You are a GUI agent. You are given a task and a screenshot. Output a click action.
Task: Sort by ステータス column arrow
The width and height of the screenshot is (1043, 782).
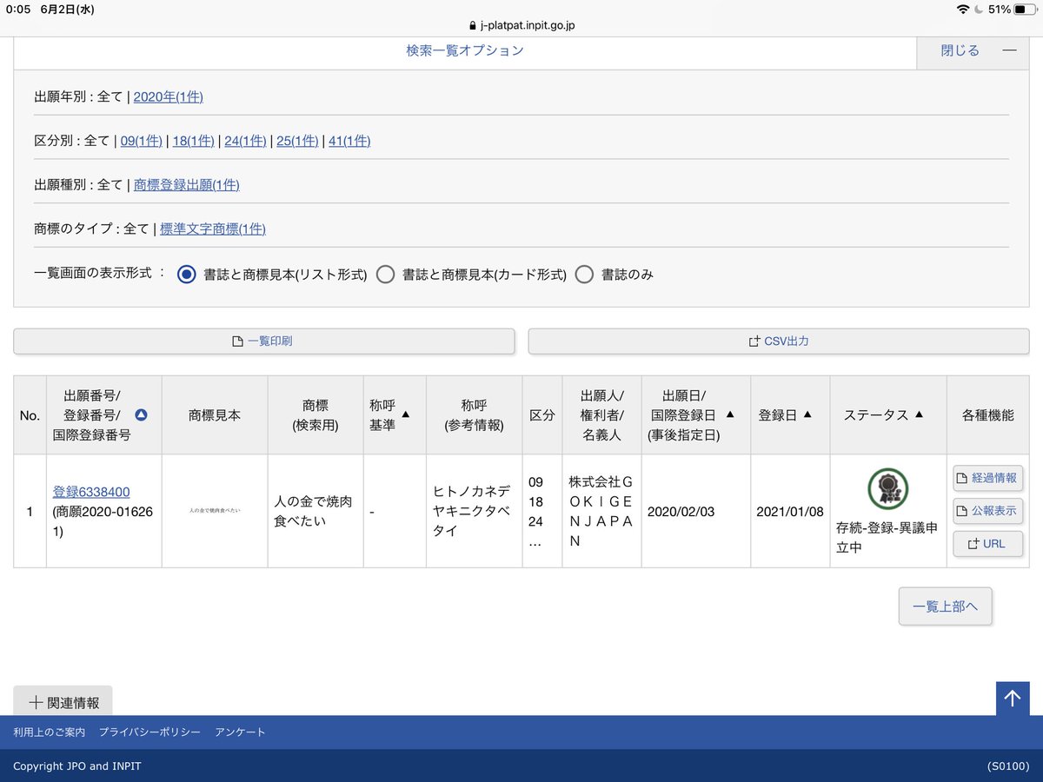[x=919, y=415]
